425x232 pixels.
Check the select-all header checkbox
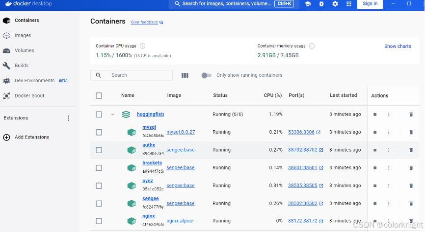[x=99, y=95]
